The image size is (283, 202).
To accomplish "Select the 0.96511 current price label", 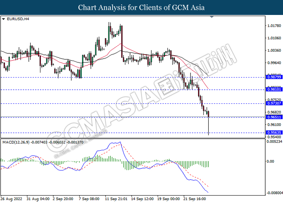I will pos(274,117).
